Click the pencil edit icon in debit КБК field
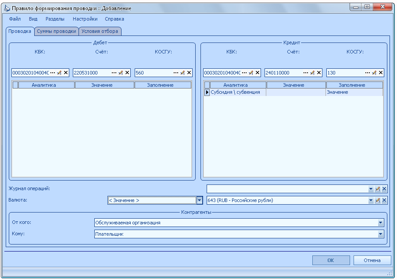This screenshot has height=280, width=397. point(59,73)
